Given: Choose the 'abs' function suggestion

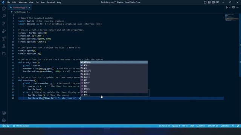Looking at the screenshot, I should (114, 80).
